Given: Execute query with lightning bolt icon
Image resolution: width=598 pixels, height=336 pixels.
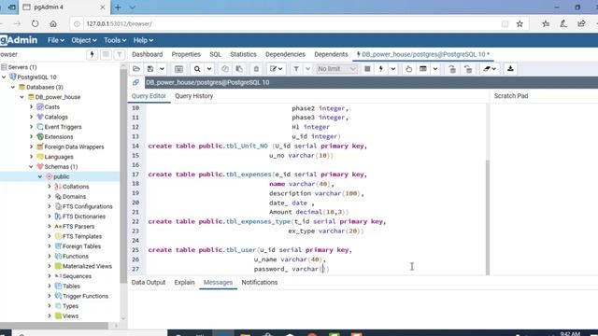Looking at the screenshot, I should [380, 69].
